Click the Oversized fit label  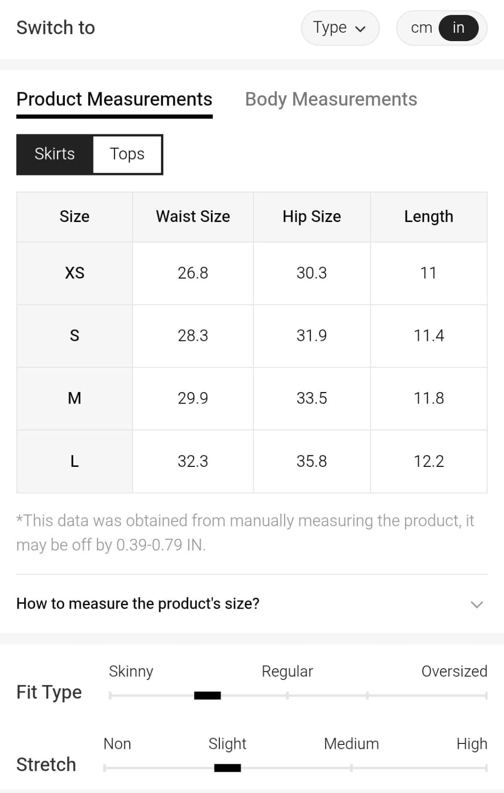click(x=454, y=671)
